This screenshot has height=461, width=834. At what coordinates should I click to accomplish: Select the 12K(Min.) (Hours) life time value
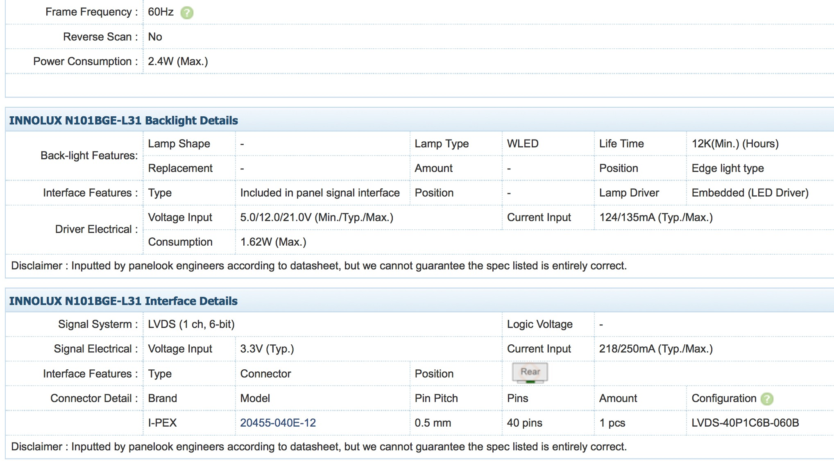pyautogui.click(x=735, y=144)
